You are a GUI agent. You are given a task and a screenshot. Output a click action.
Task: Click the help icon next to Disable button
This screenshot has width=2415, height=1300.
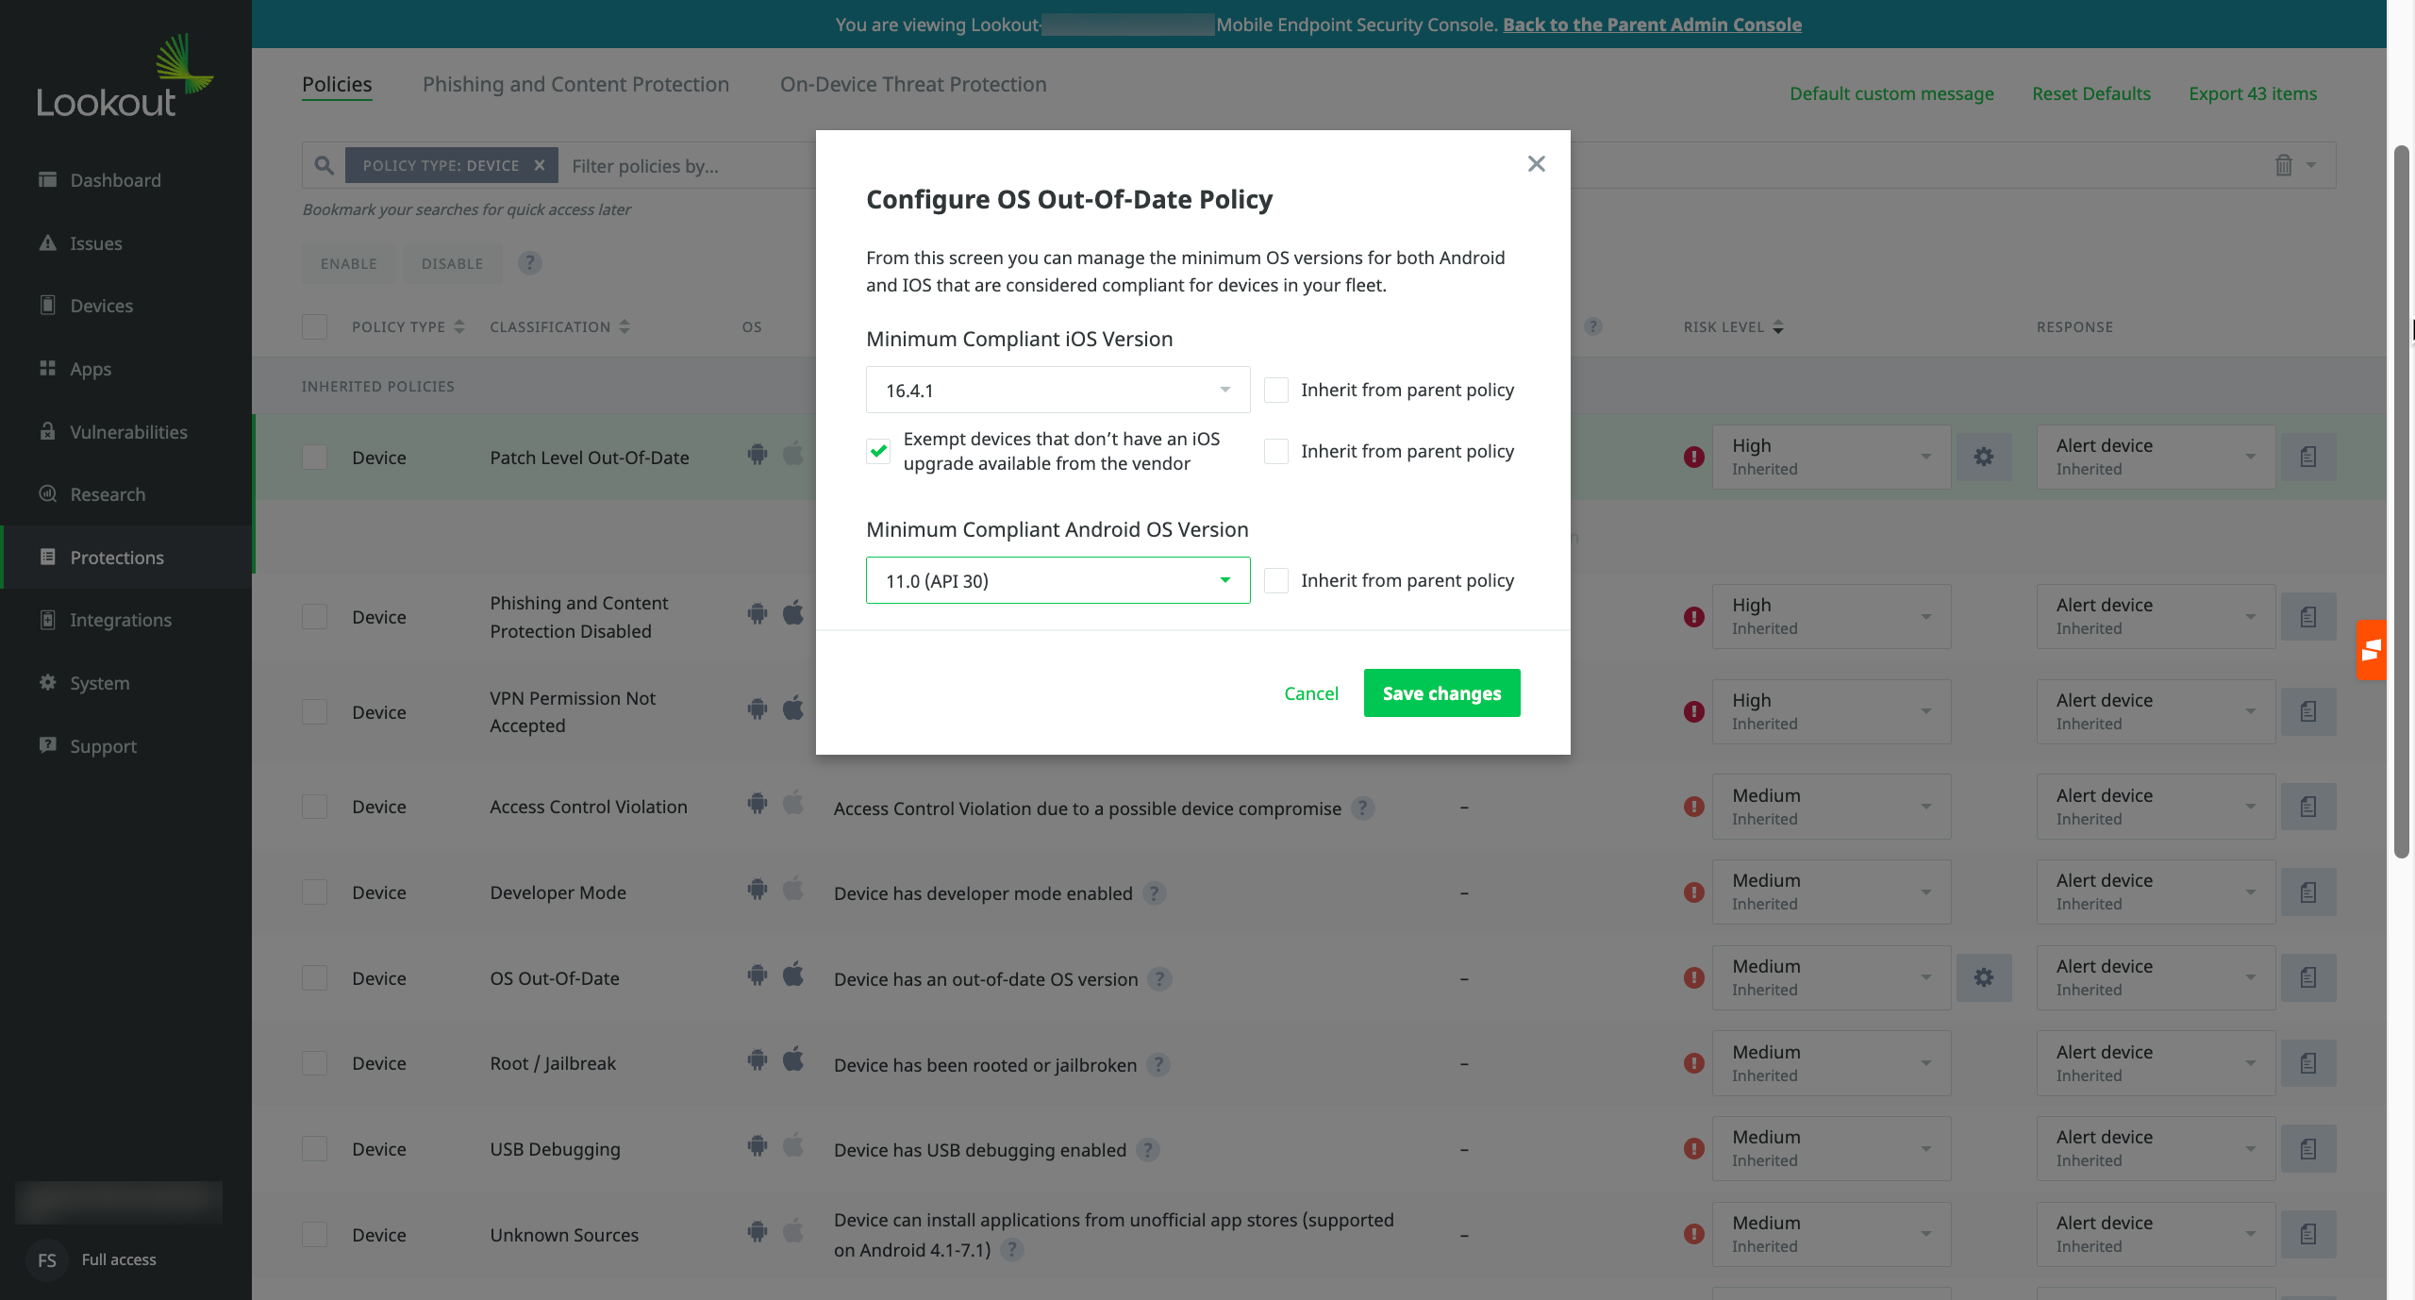point(530,263)
